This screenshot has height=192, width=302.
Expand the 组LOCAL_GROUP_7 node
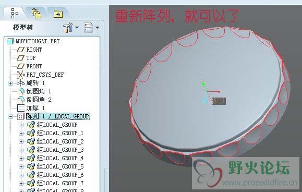tap(21, 183)
